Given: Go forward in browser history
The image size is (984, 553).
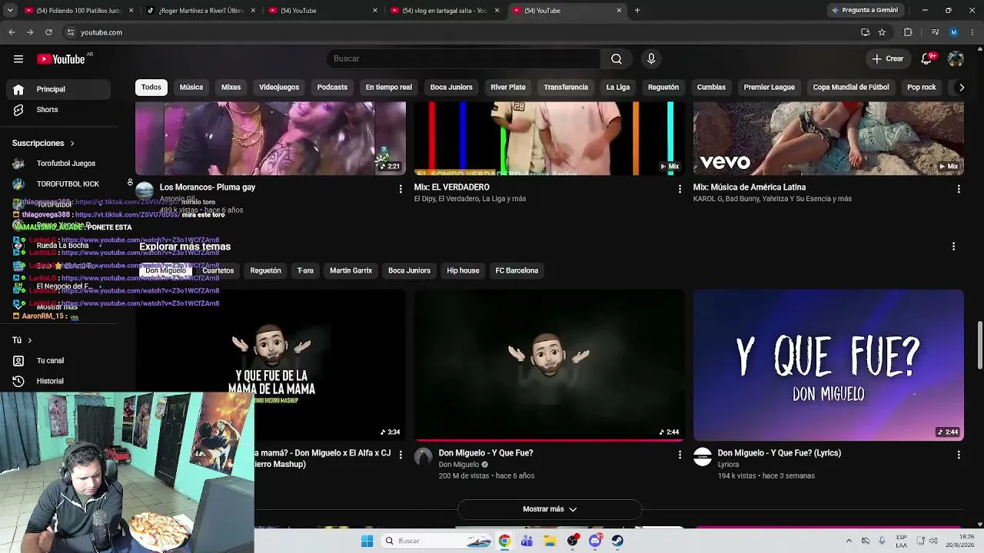Looking at the screenshot, I should pyautogui.click(x=30, y=32).
